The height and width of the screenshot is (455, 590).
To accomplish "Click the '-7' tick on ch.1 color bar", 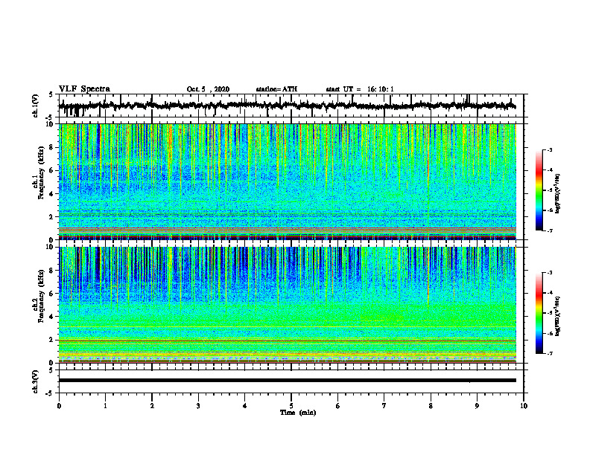I will (x=549, y=230).
